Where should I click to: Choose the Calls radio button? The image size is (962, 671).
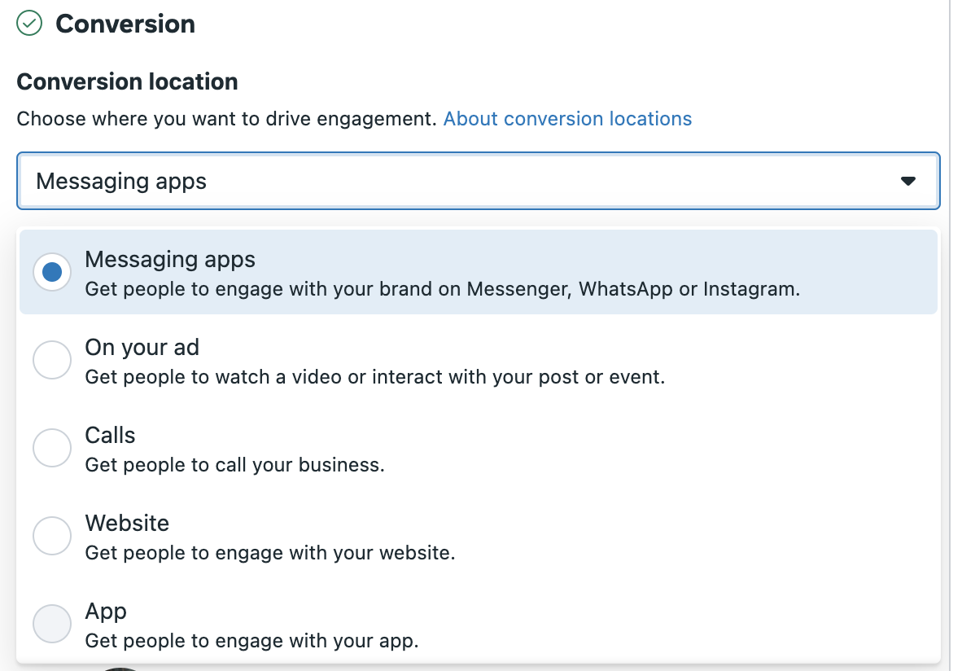(x=52, y=448)
